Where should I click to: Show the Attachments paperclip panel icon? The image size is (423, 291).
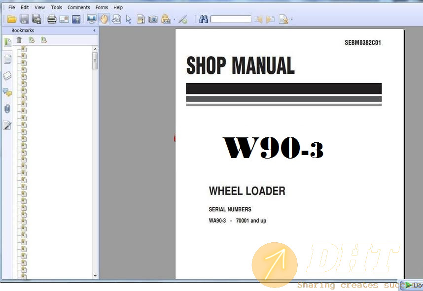pyautogui.click(x=7, y=109)
